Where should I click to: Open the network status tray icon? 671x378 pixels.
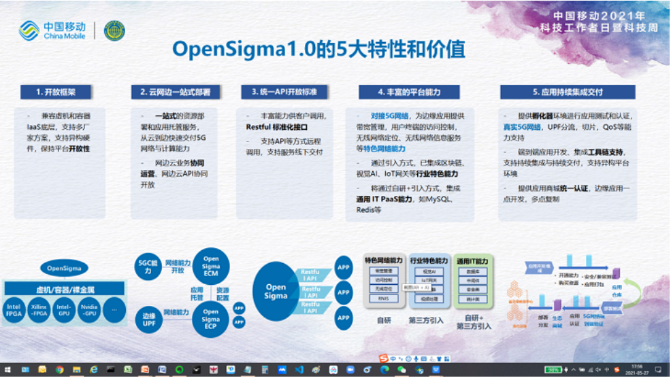click(x=591, y=370)
